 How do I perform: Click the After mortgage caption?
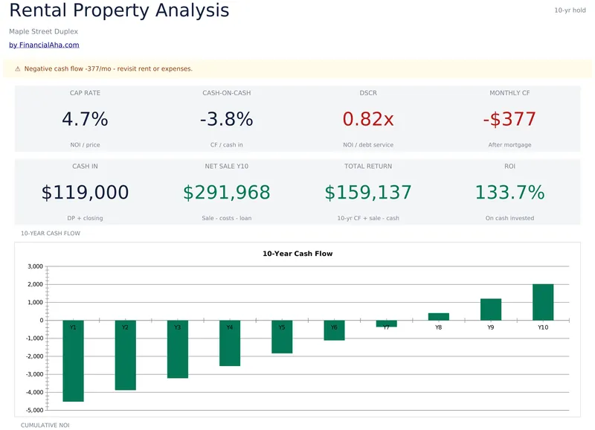click(509, 145)
